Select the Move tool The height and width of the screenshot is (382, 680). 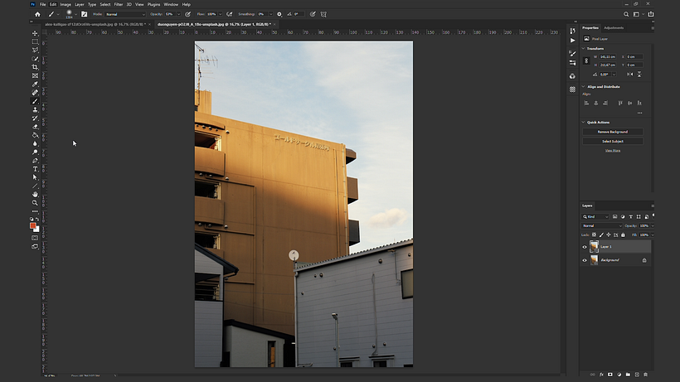(35, 33)
